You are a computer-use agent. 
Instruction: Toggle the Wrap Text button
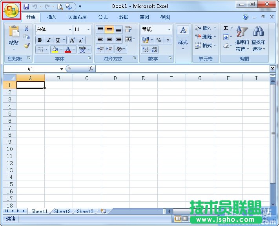(128, 29)
